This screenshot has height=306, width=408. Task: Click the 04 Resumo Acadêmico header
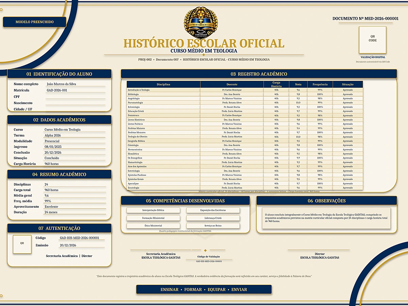59,174
